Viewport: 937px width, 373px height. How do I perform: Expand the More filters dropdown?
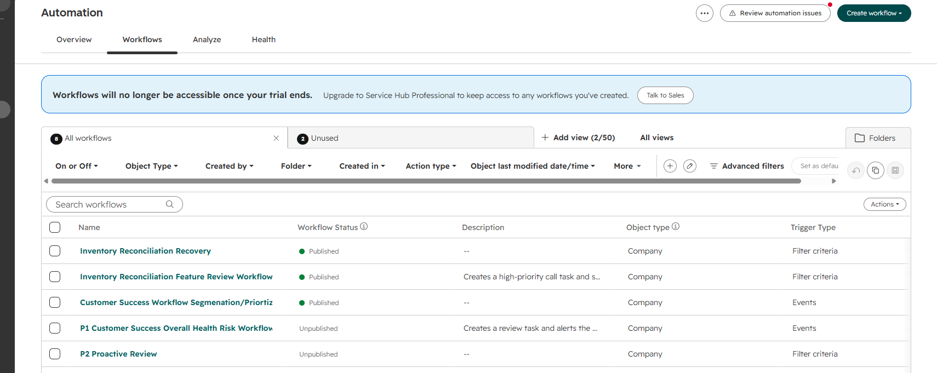627,166
